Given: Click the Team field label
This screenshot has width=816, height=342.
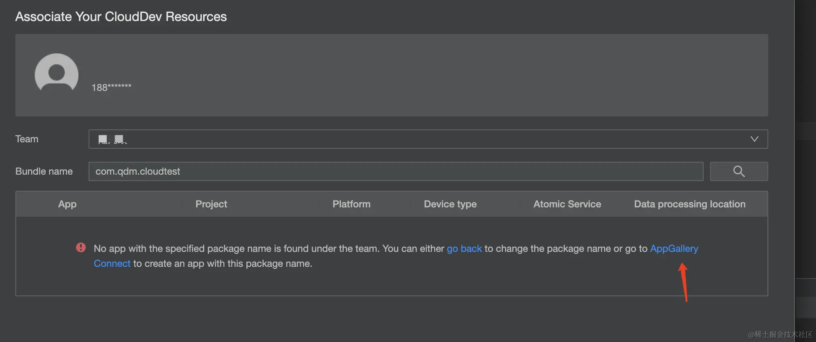Looking at the screenshot, I should tap(27, 139).
